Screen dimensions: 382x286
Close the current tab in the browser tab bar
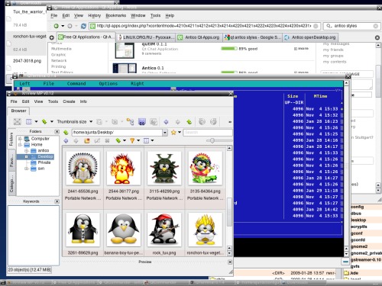pos(377,37)
